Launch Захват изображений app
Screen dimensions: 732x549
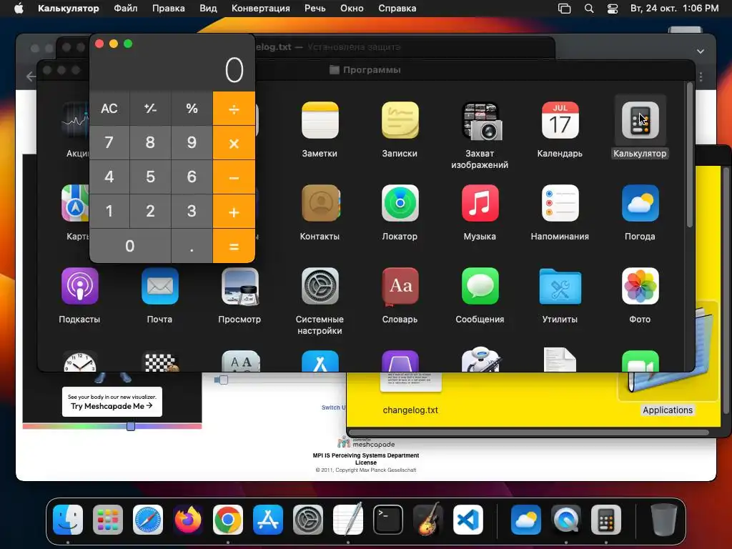click(480, 120)
